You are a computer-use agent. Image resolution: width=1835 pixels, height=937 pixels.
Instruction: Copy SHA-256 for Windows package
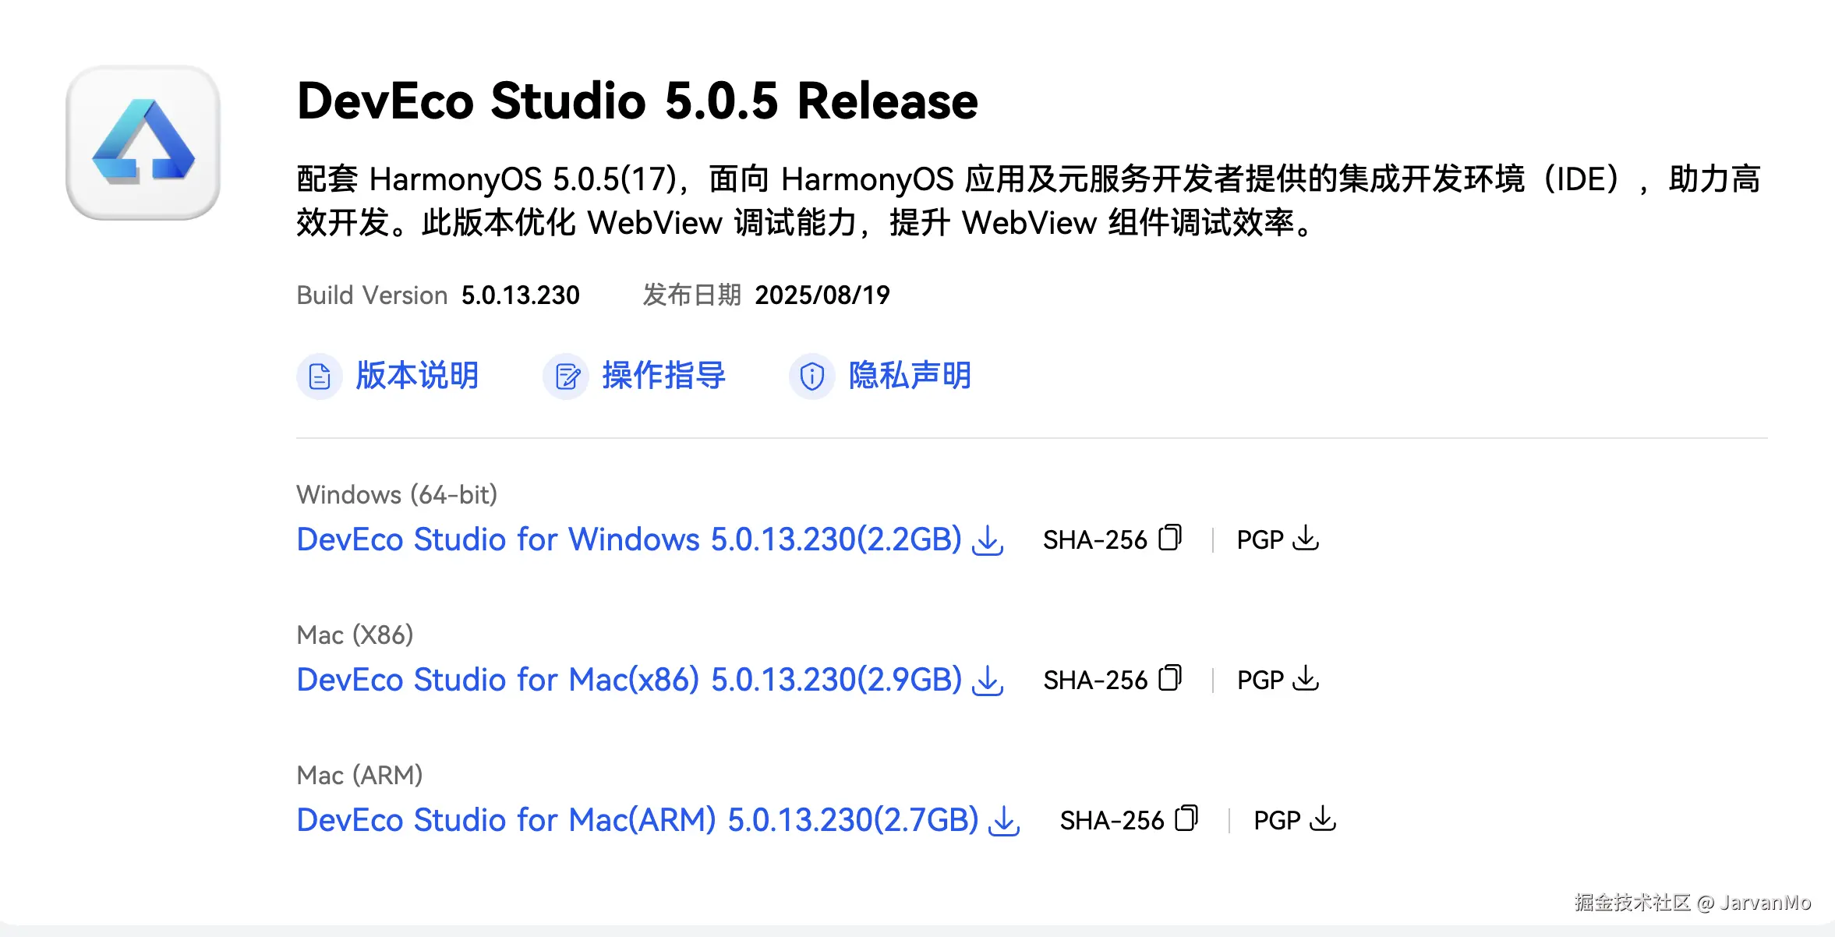pos(1170,538)
